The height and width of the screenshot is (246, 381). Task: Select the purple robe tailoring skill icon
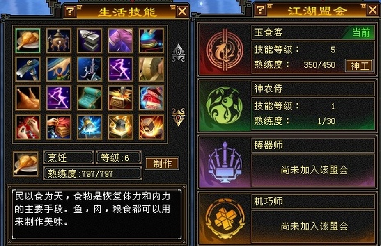click(120, 41)
